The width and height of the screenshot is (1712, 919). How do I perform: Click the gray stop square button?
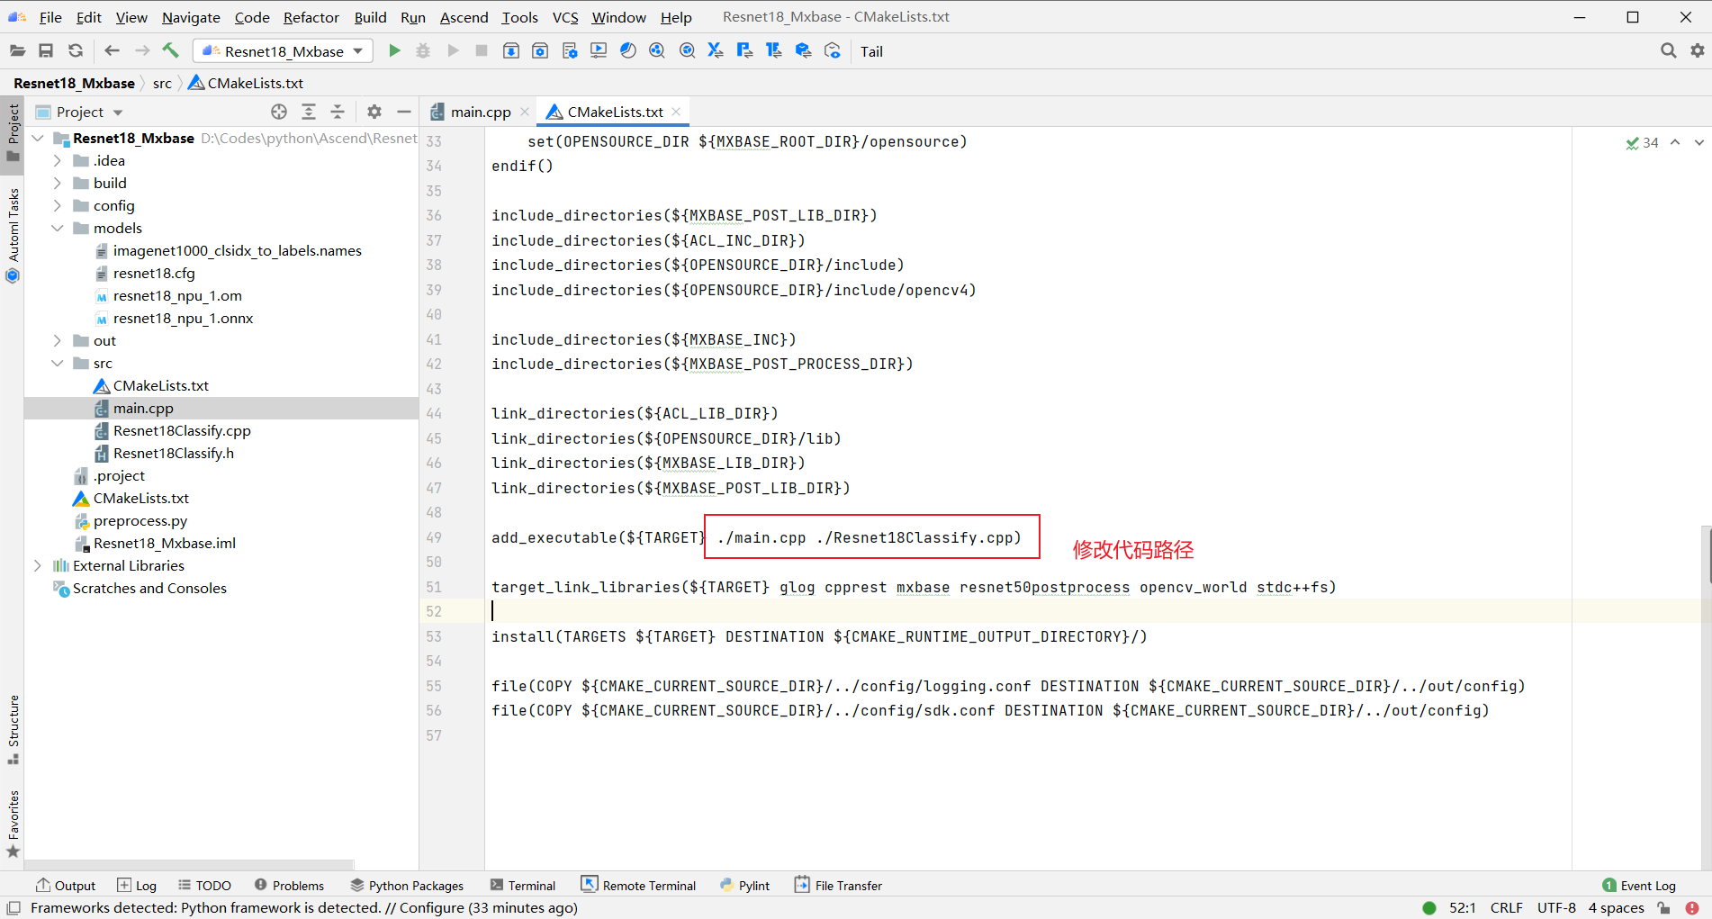(482, 51)
